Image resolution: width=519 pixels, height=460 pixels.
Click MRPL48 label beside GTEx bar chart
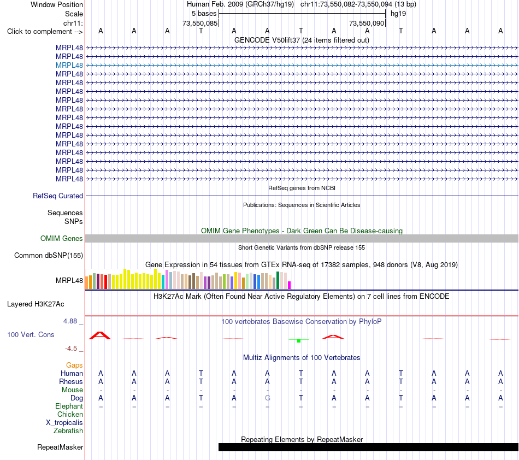pos(69,280)
